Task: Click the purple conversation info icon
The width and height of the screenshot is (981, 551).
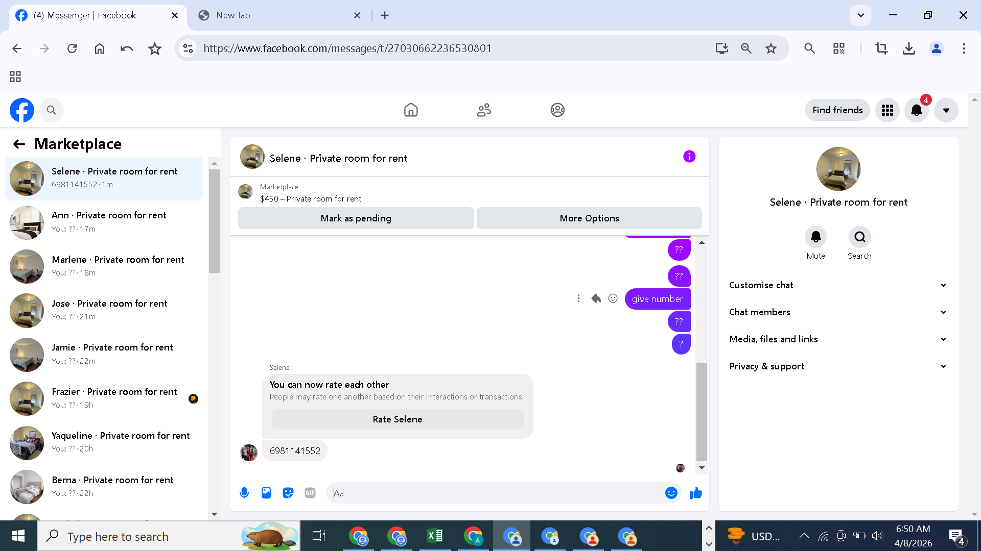Action: (689, 157)
